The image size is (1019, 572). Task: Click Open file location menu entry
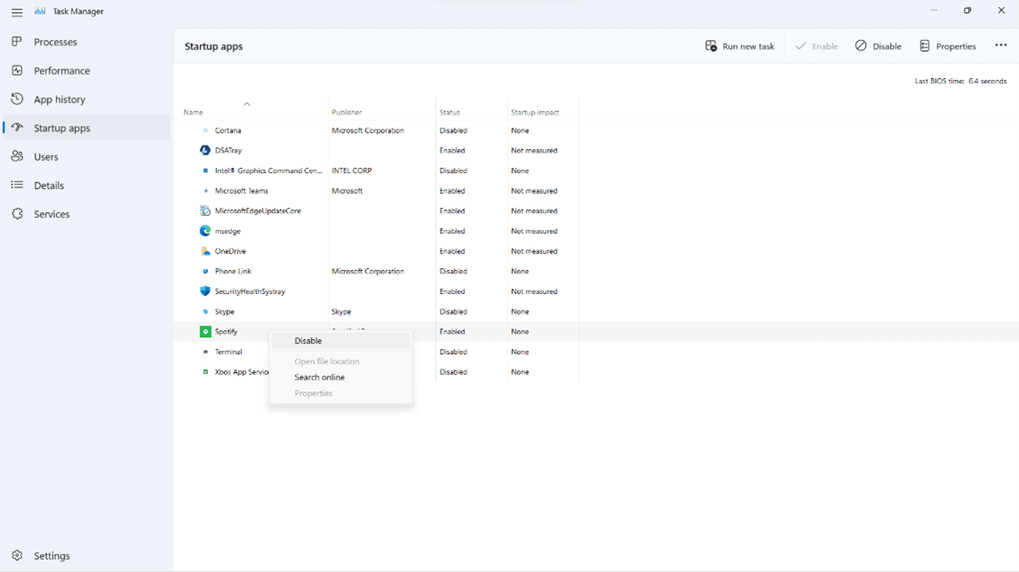[341, 361]
